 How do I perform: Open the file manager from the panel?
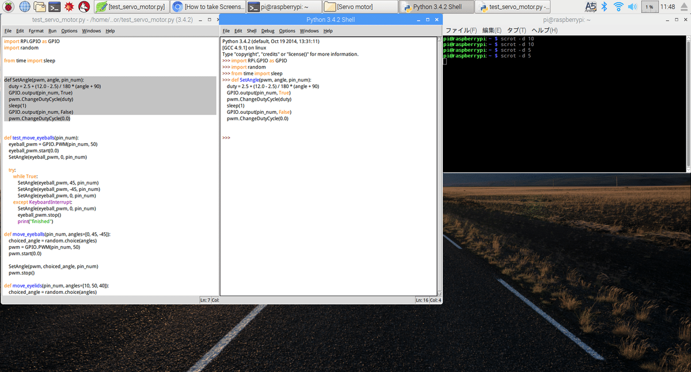tap(40, 7)
